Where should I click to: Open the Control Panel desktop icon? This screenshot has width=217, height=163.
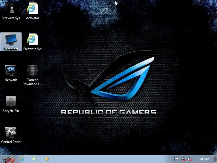(11, 135)
